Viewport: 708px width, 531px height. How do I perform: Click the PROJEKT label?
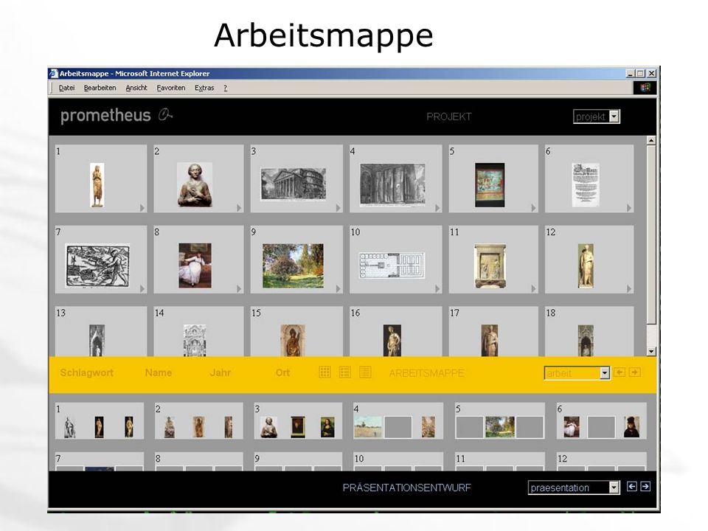pyautogui.click(x=449, y=117)
